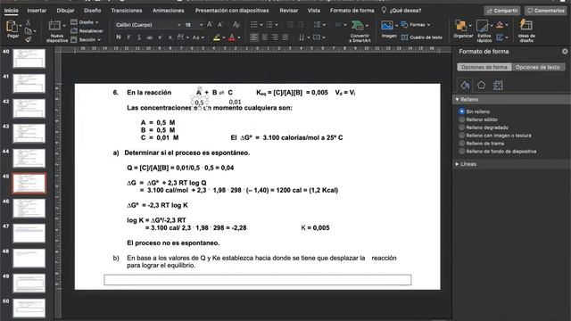571x321 pixels.
Task: Close the Formato de forma pane
Action: [x=565, y=52]
